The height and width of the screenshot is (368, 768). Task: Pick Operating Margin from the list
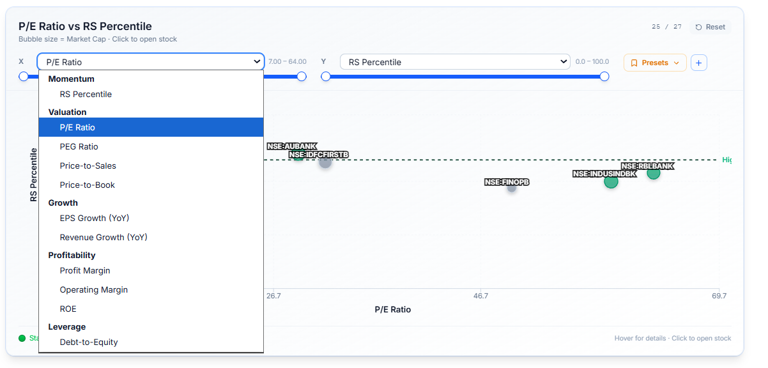click(x=151, y=289)
